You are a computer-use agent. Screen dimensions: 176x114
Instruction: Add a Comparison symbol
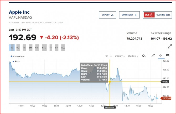click(18, 56)
